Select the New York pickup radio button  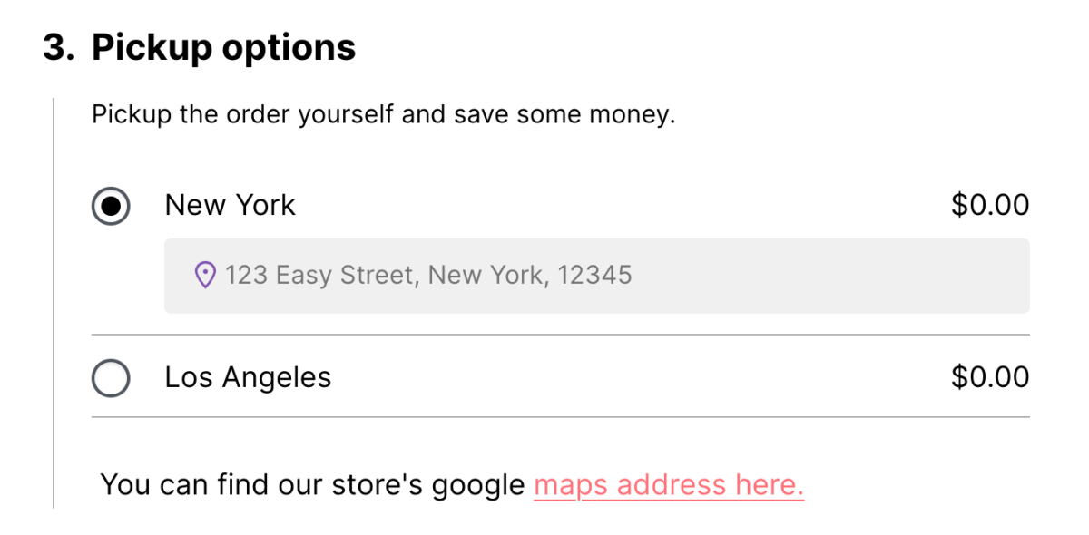pos(110,206)
